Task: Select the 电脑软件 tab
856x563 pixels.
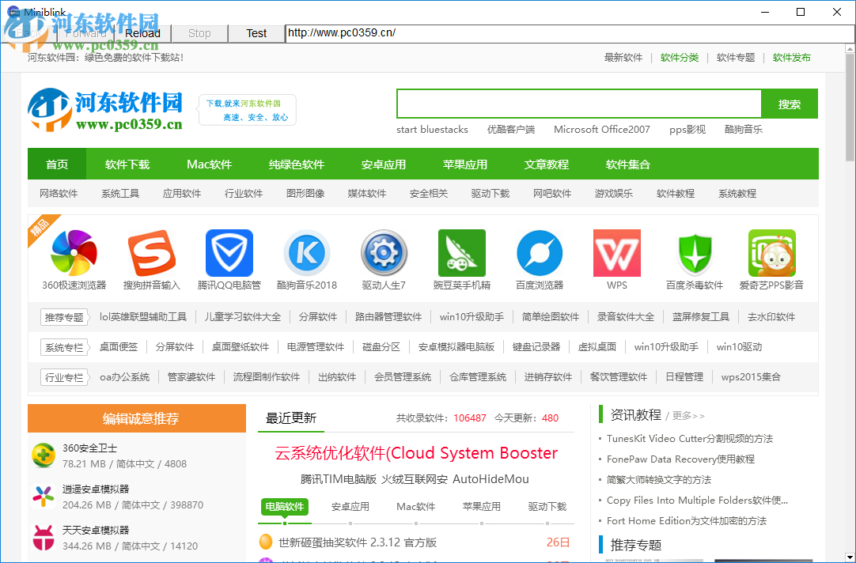Action: [285, 506]
